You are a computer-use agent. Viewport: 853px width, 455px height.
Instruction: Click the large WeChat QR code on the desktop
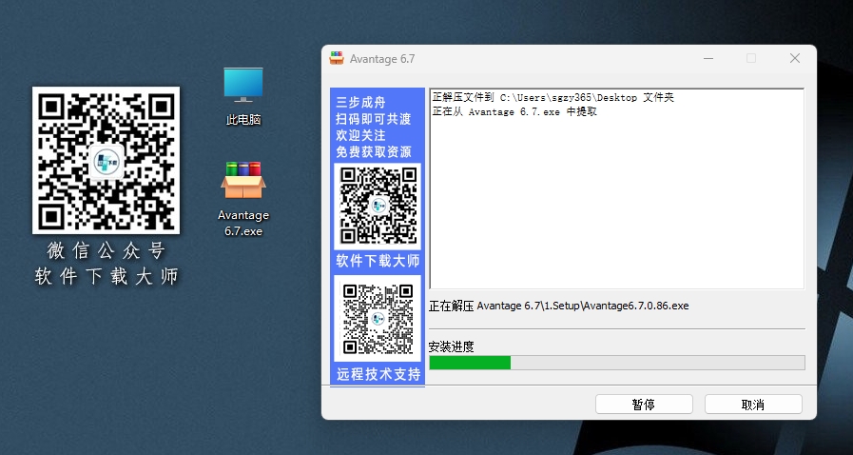click(x=107, y=161)
